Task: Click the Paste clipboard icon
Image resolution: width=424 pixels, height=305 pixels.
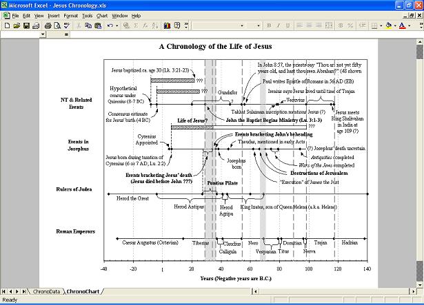Action: pos(98,25)
